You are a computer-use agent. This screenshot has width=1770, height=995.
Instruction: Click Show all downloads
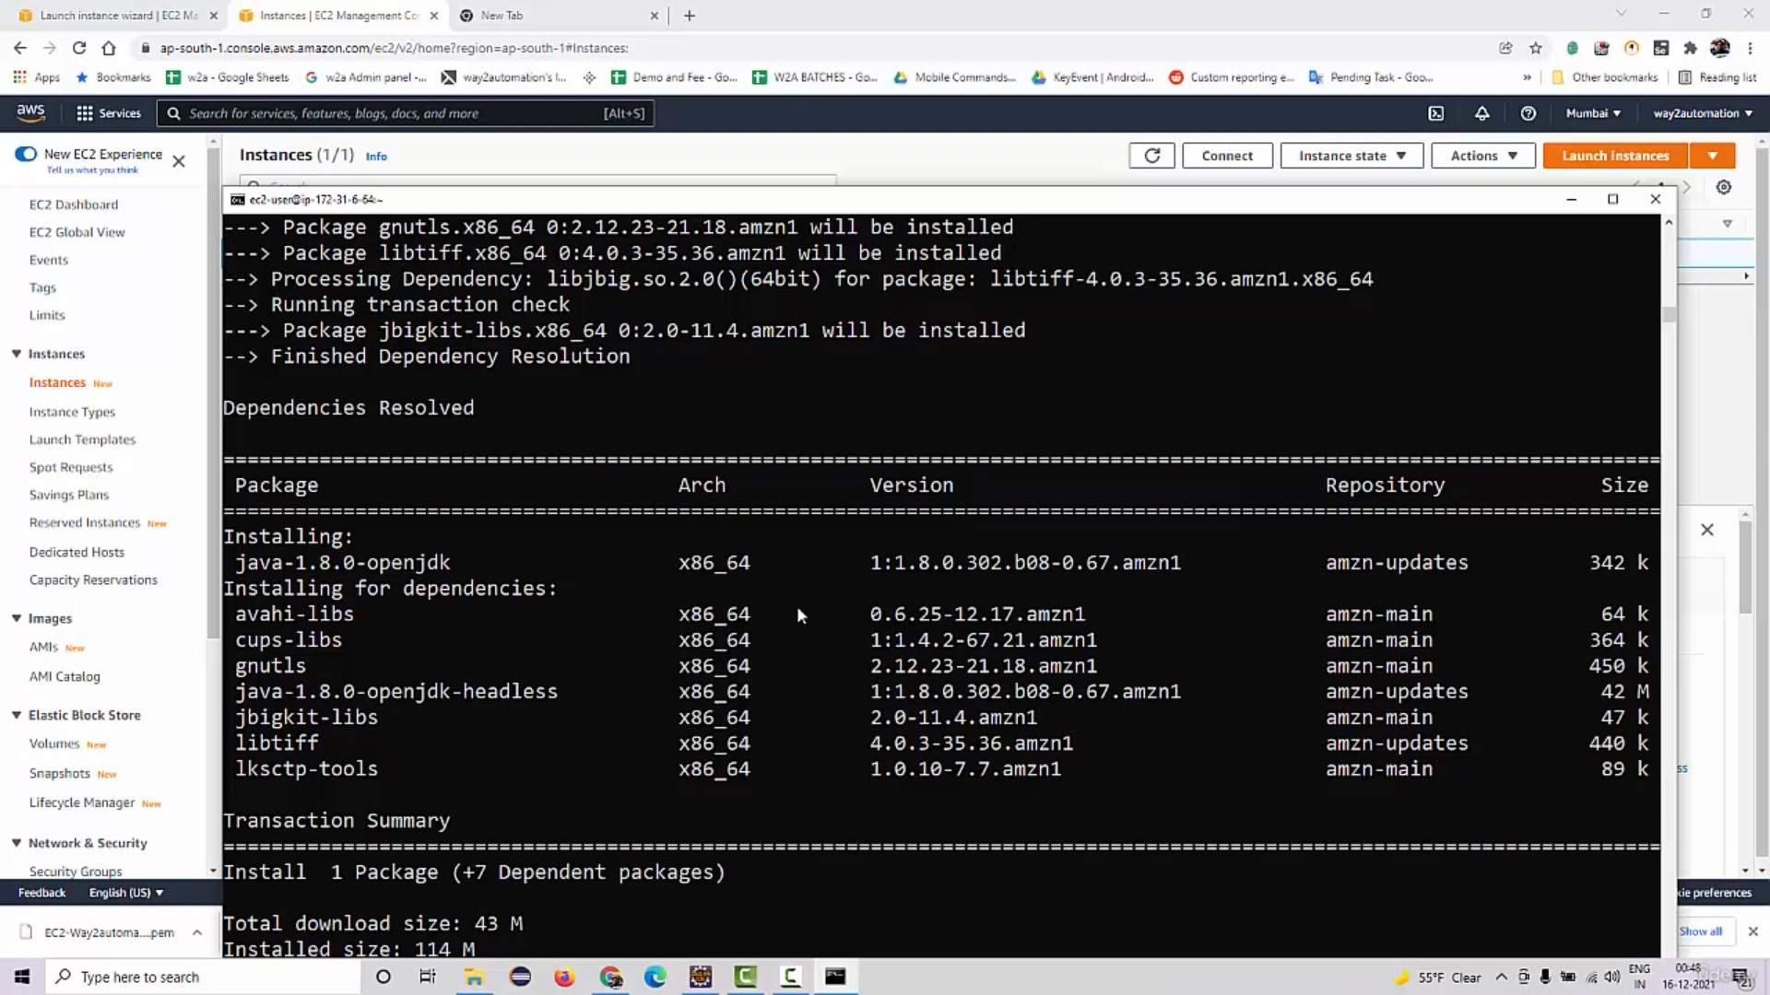coord(1700,931)
